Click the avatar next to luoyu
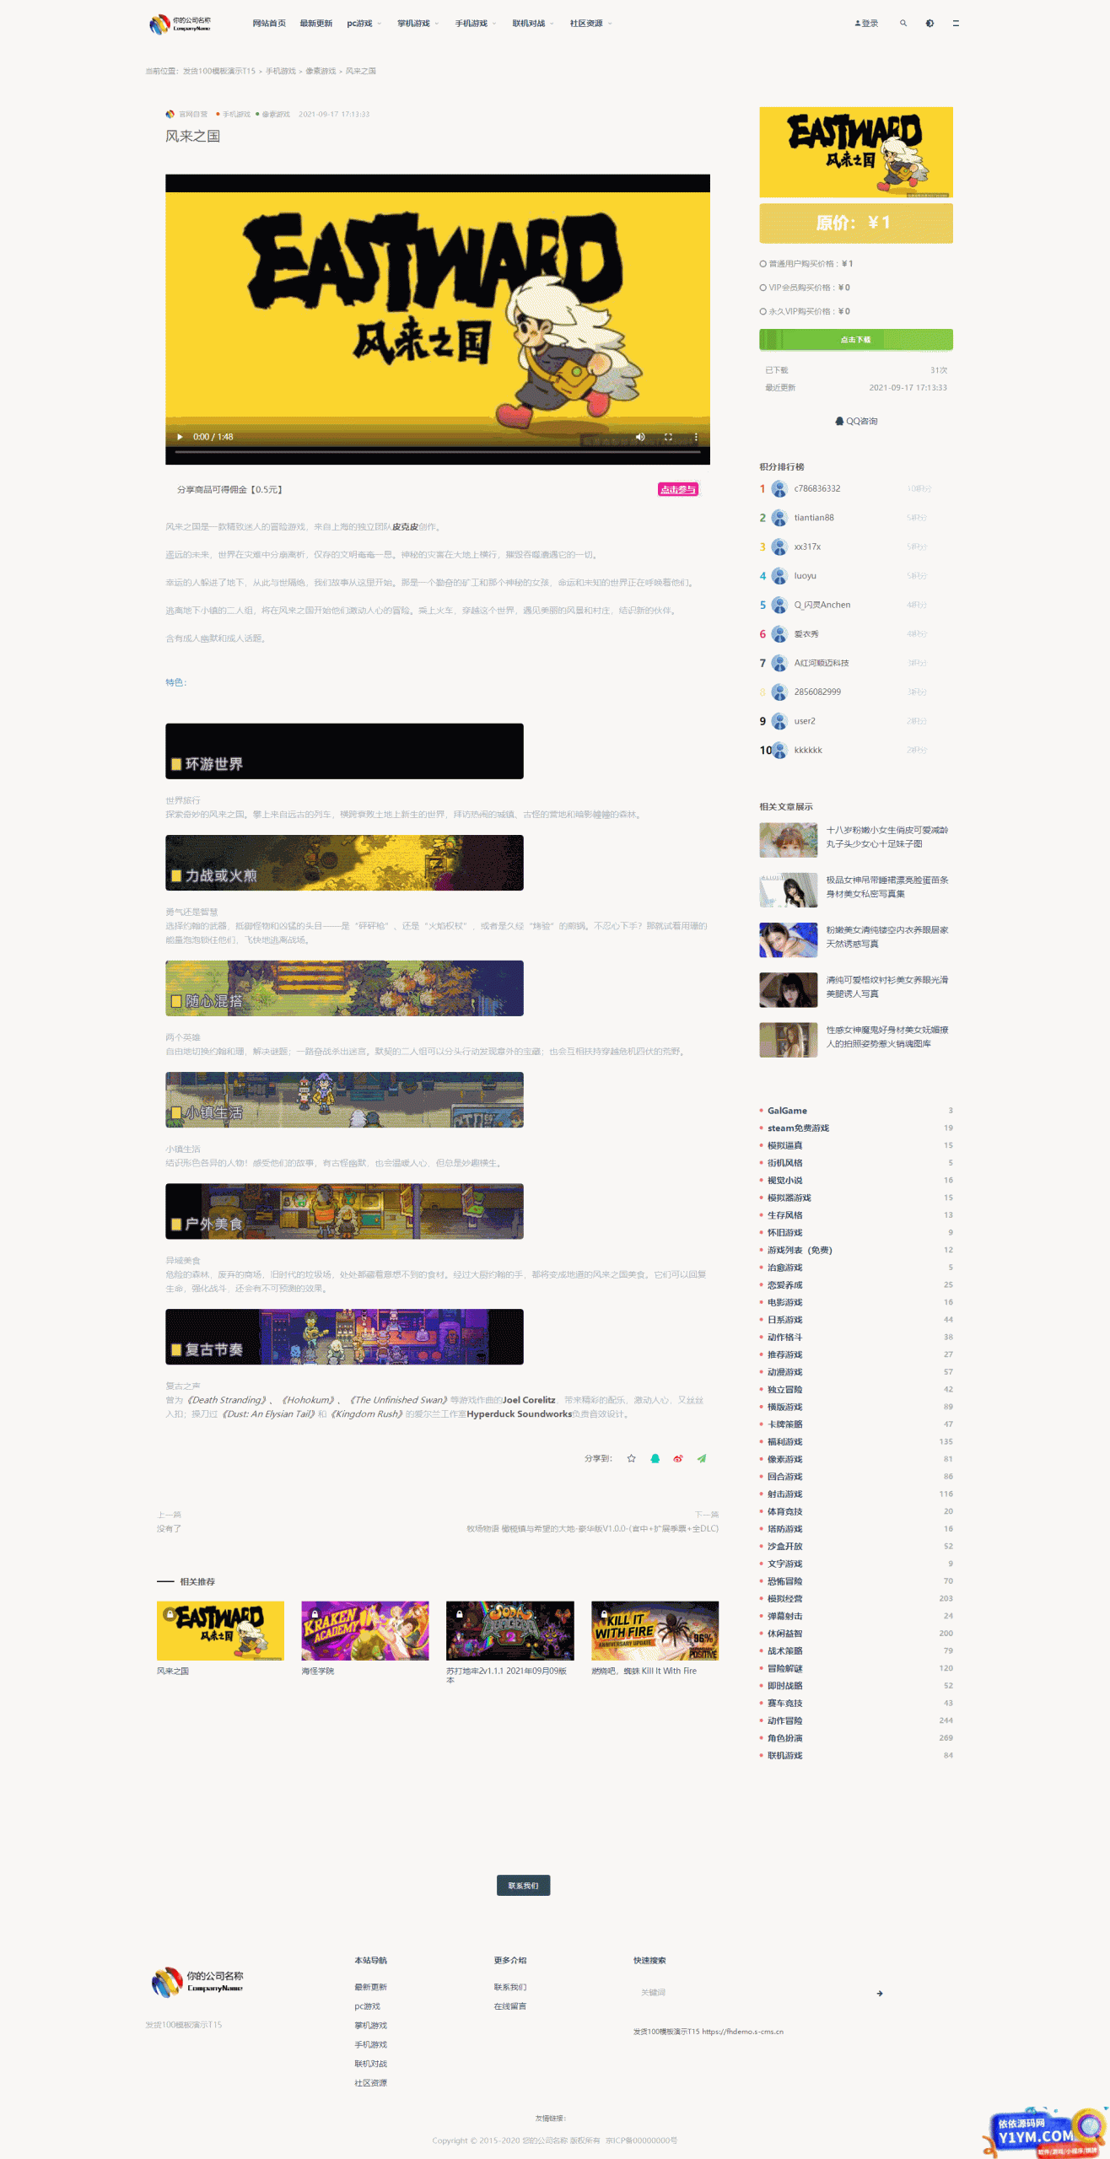1110x2159 pixels. coord(779,576)
